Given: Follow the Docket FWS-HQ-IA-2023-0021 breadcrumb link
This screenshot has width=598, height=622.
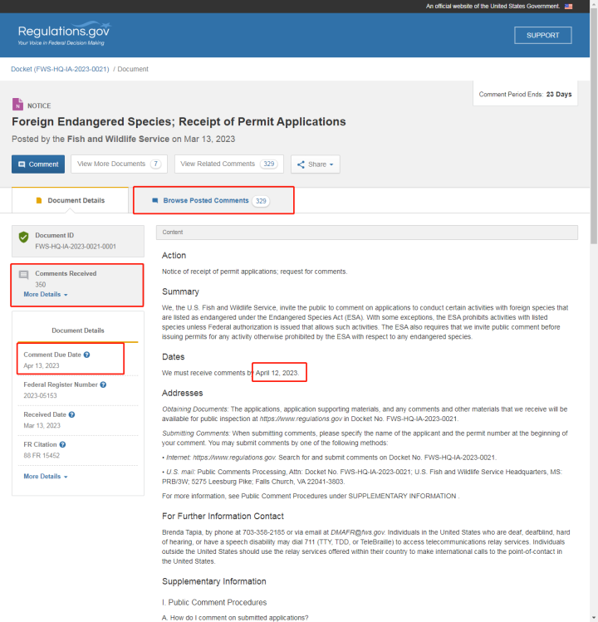Looking at the screenshot, I should (x=60, y=69).
